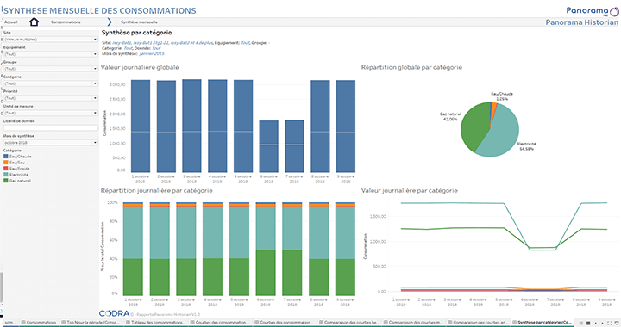
Task: Open the Priorité filter dropdown
Action: point(50,98)
